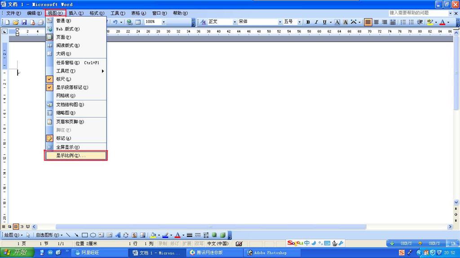This screenshot has height=258, width=460.
Task: Click the 开始 Start button
Action: pyautogui.click(x=17, y=253)
